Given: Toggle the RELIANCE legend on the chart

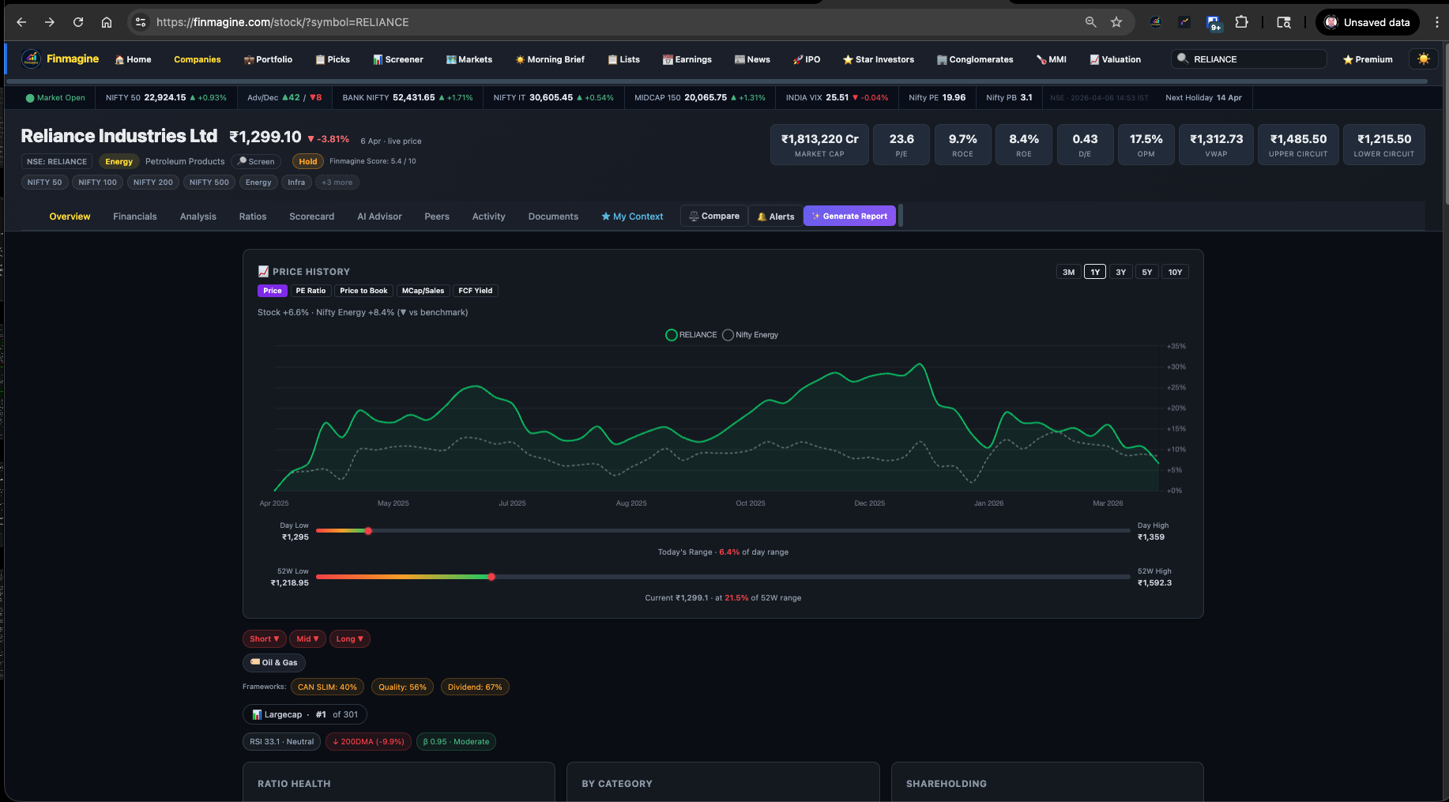Looking at the screenshot, I should [672, 334].
